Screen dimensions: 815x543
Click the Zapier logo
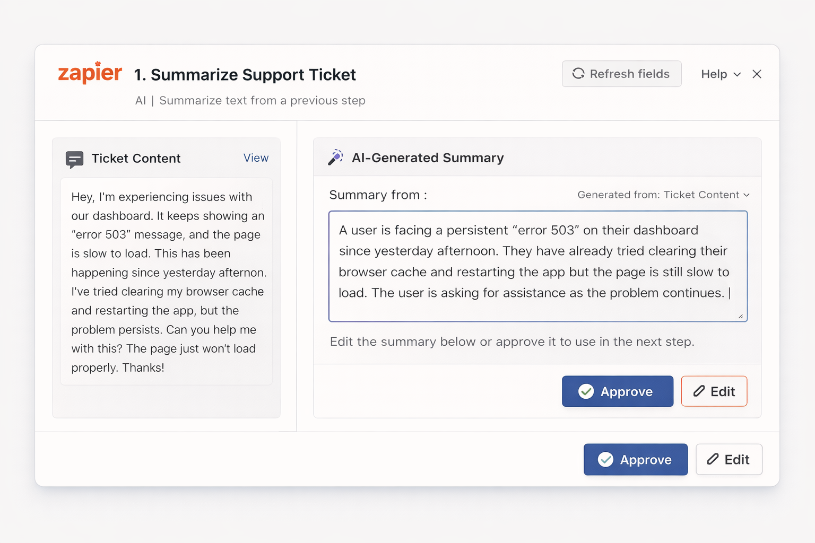[x=90, y=73]
